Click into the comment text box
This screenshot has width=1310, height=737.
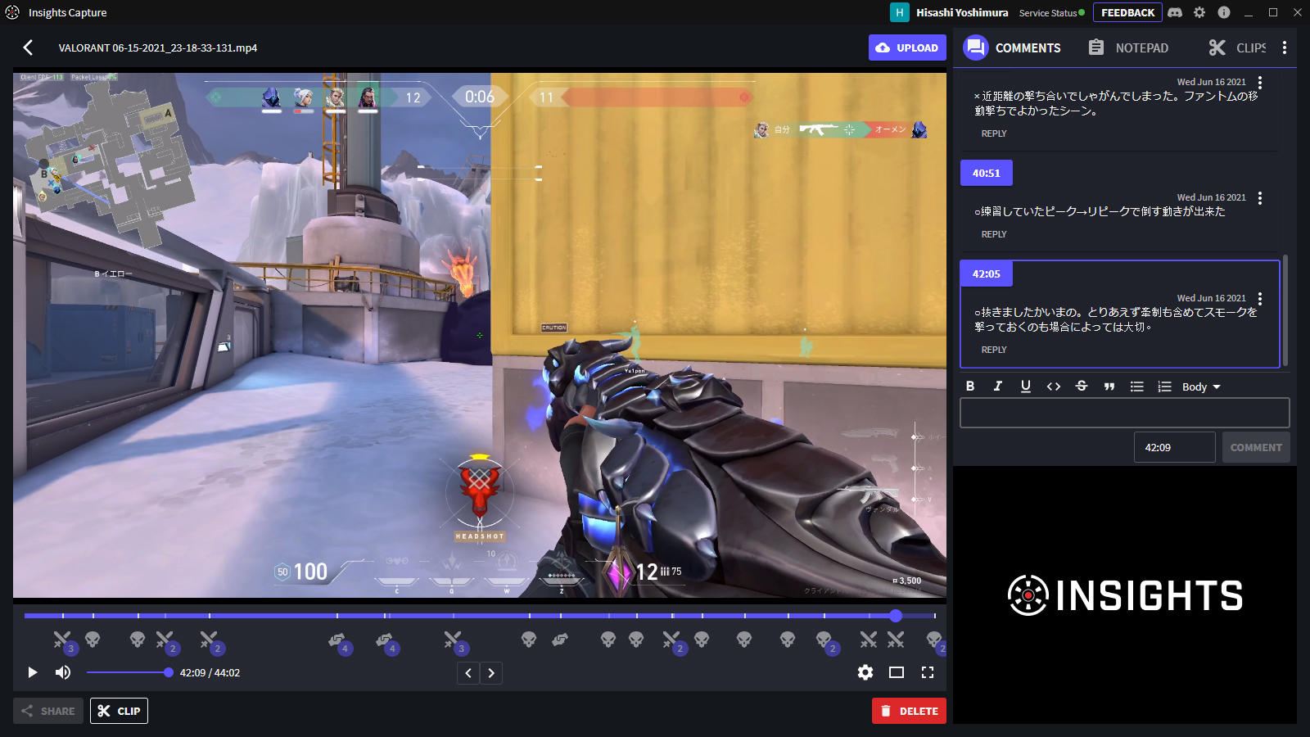[x=1124, y=413]
